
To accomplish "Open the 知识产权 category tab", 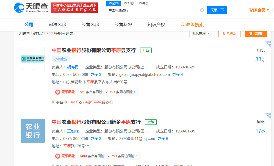I will [x=156, y=25].
